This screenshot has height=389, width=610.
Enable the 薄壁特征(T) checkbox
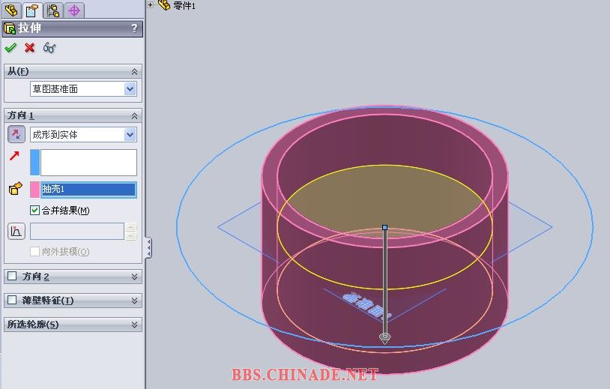(x=12, y=300)
